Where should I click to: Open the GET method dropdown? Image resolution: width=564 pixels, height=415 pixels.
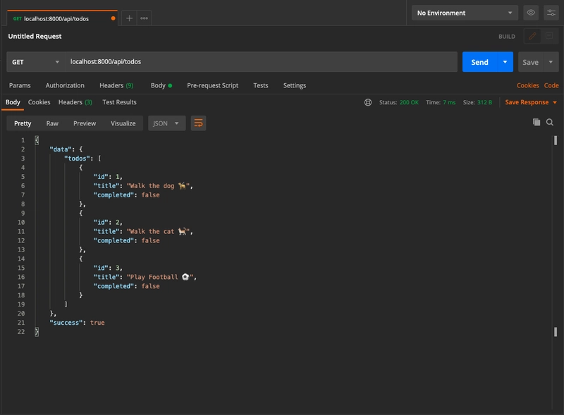point(36,62)
